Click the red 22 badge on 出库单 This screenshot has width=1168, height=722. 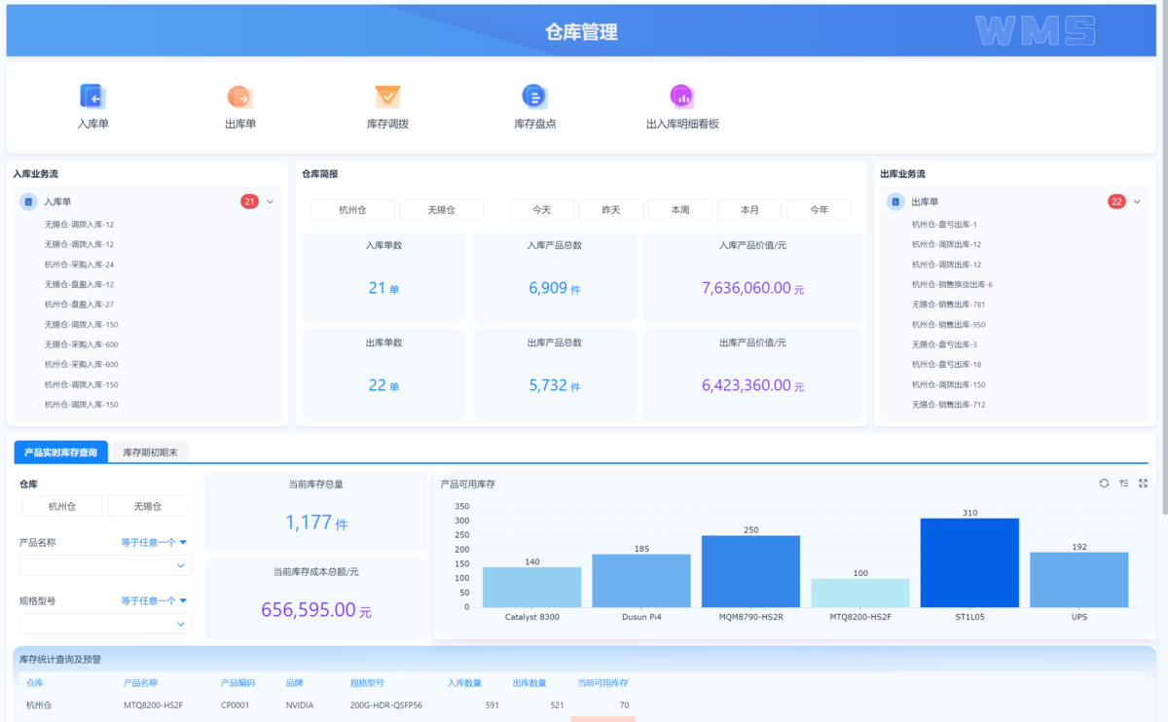click(x=1116, y=201)
